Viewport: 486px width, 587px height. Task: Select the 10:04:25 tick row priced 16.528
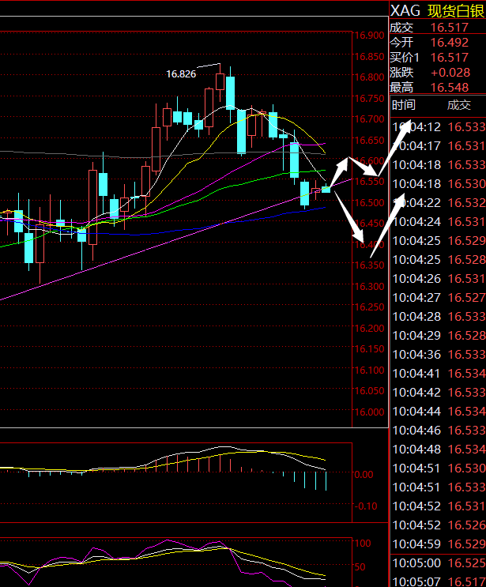pyautogui.click(x=438, y=259)
